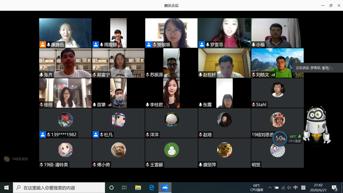Click the robot rocket mascot widget

pyautogui.click(x=317, y=124)
